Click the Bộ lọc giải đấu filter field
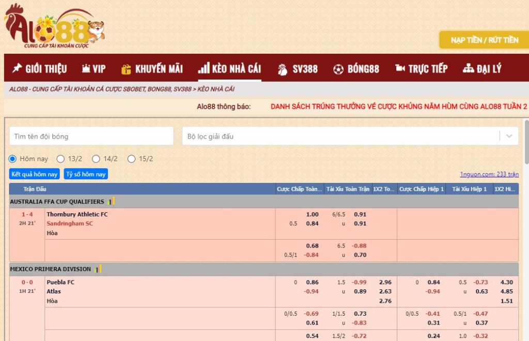Screen dimensions: 529x341 (x=350, y=136)
